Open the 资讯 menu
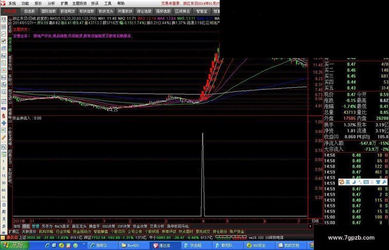The width and height of the screenshot is (389, 250). [x=95, y=4]
